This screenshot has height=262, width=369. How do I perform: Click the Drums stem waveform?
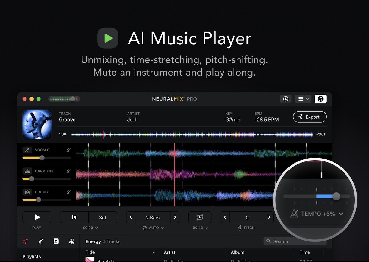pyautogui.click(x=176, y=195)
